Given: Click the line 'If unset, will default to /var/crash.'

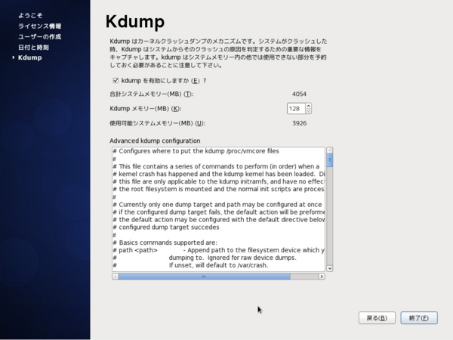Looking at the screenshot, I should 219,265.
